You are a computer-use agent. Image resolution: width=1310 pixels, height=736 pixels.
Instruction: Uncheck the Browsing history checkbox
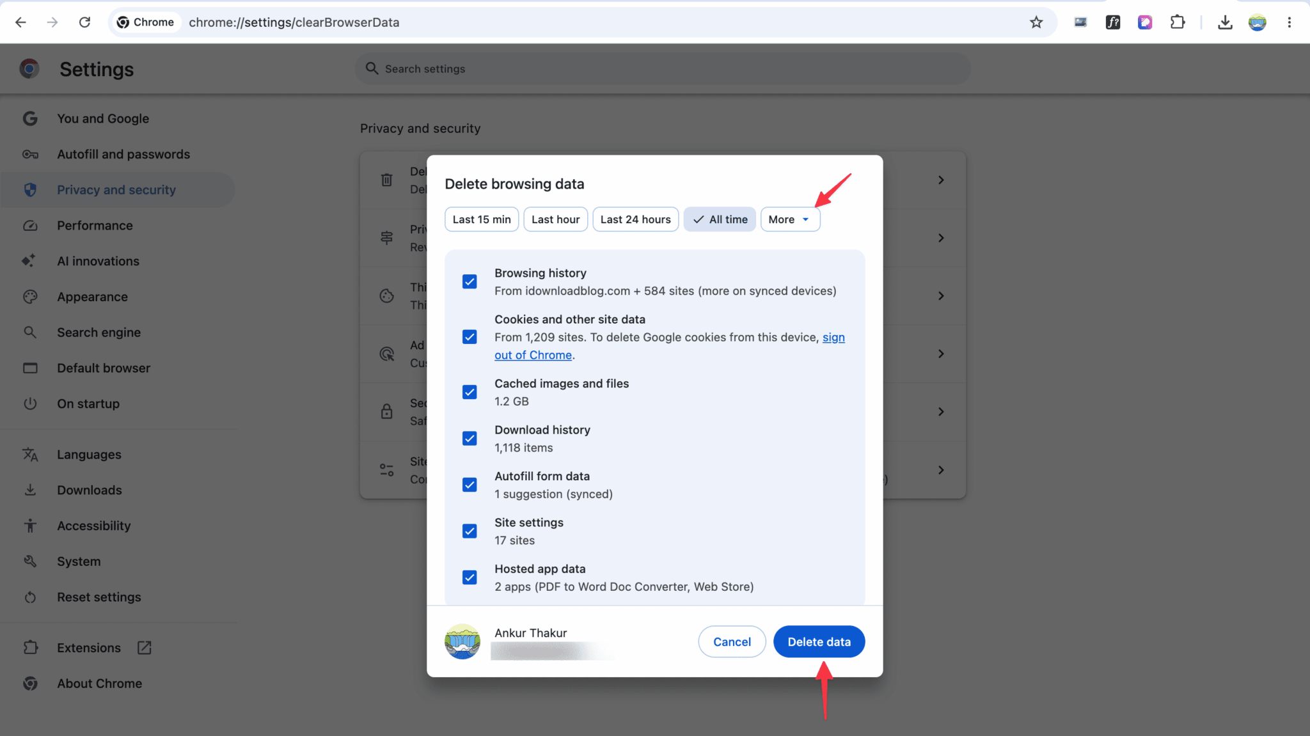point(470,281)
